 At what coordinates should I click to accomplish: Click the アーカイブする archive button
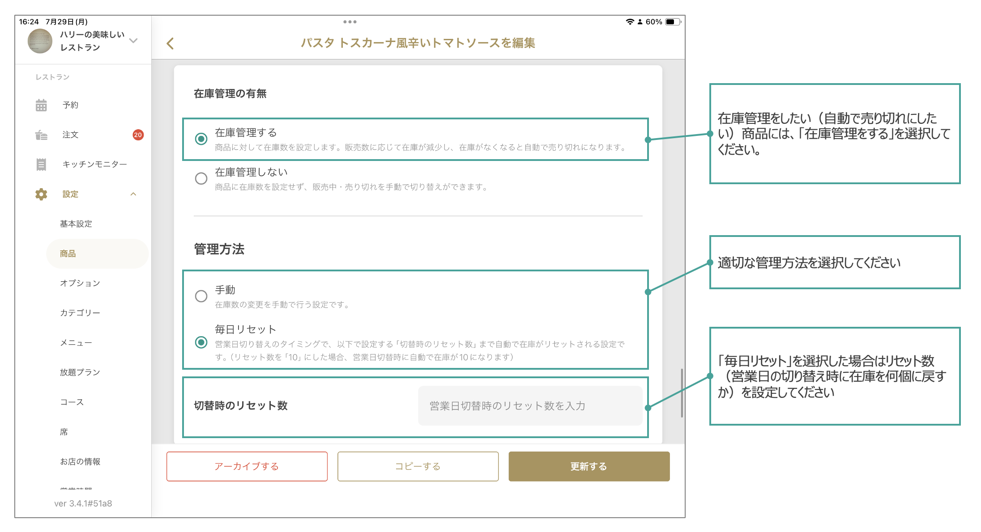(247, 466)
